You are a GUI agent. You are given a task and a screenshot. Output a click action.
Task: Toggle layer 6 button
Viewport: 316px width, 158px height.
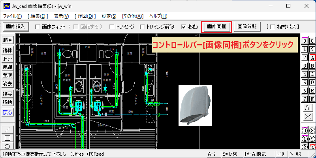(305, 91)
